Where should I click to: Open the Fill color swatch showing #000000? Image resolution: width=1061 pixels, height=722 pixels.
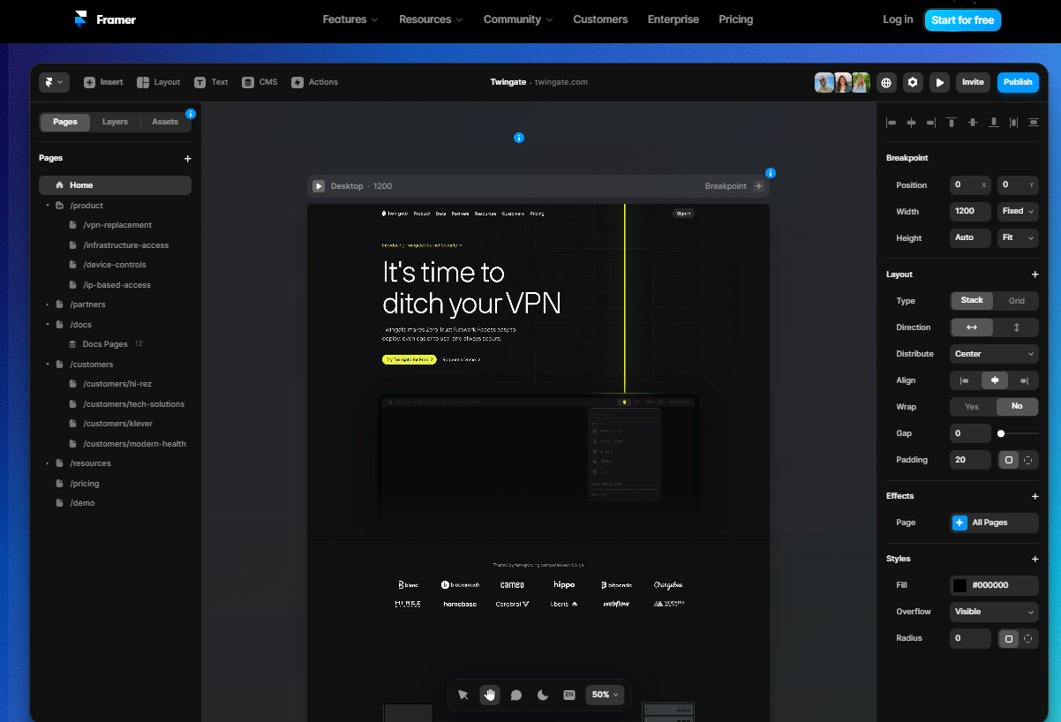pos(960,585)
